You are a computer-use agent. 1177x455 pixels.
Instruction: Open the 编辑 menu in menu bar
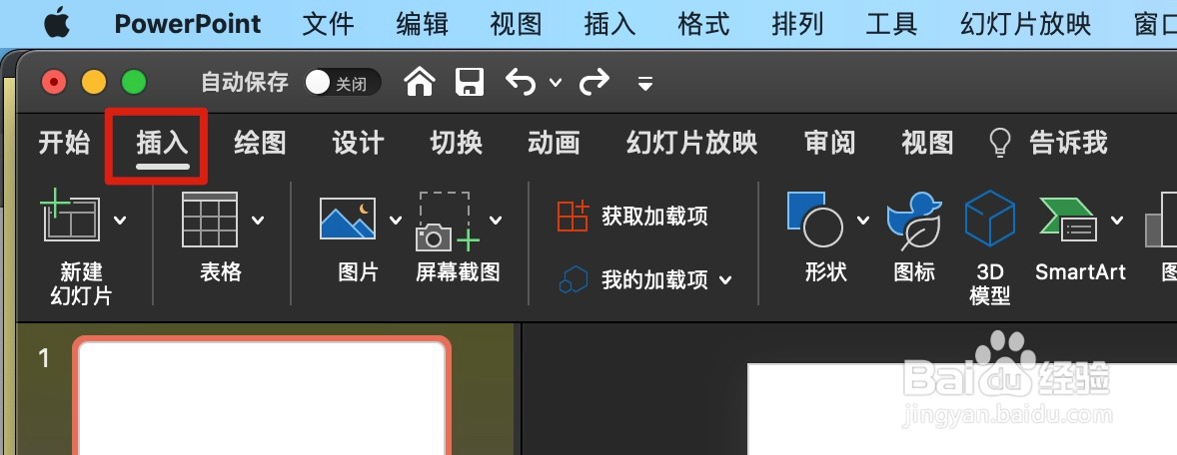pyautogui.click(x=422, y=24)
